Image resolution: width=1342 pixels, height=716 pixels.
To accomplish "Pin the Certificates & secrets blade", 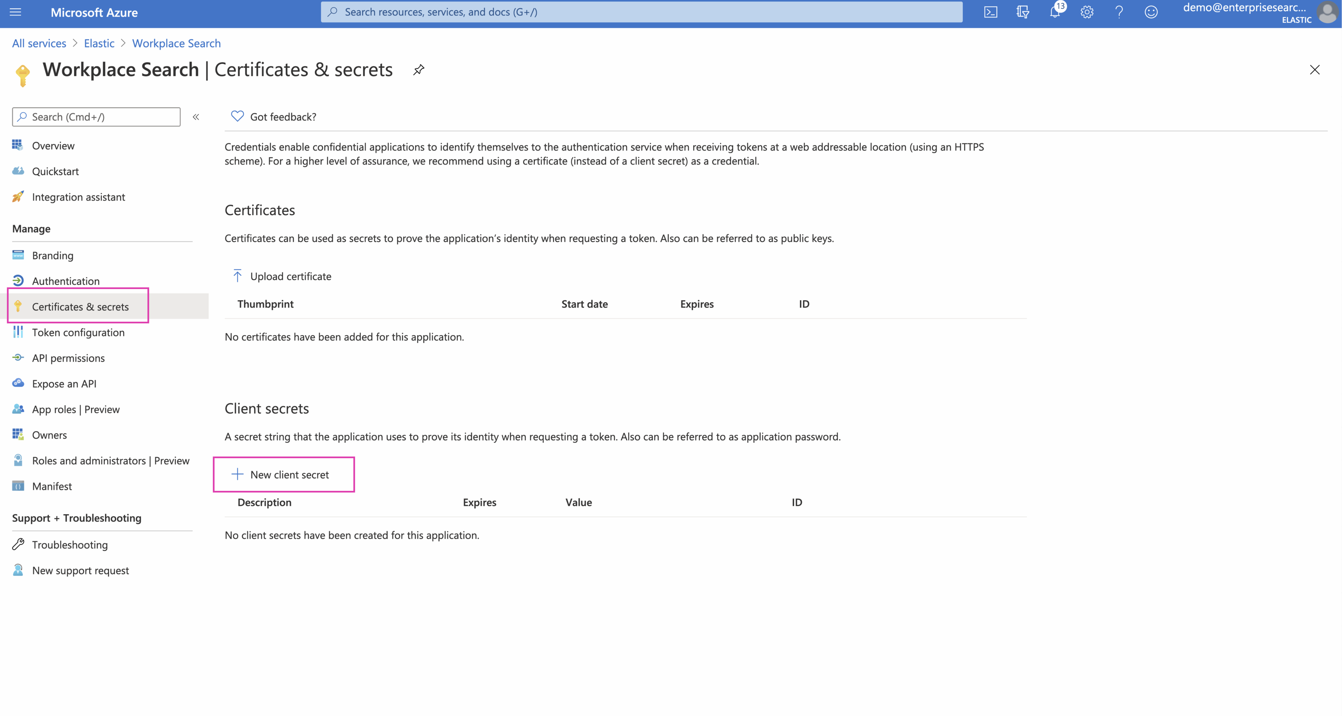I will (x=419, y=70).
